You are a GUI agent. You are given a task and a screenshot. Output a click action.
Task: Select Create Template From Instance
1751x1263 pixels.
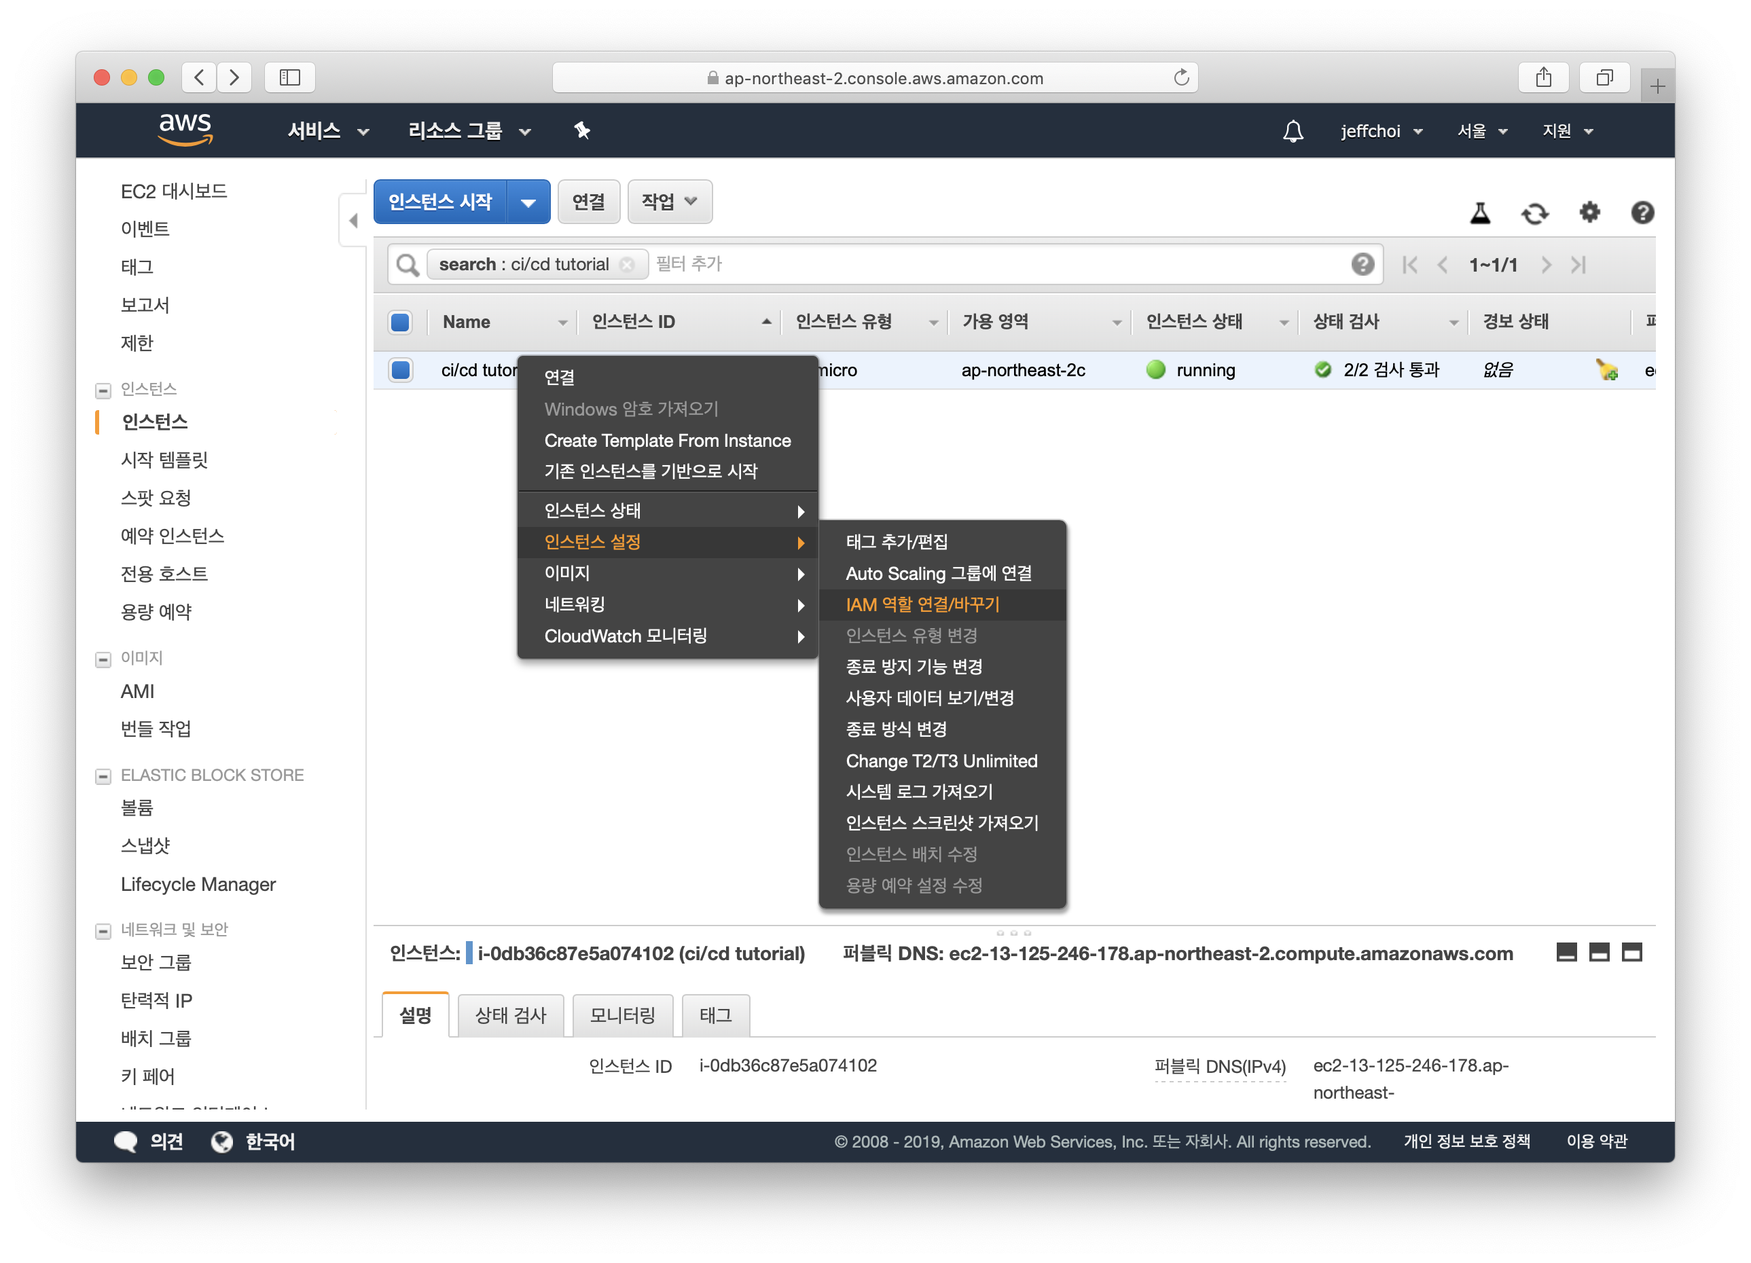coord(667,440)
